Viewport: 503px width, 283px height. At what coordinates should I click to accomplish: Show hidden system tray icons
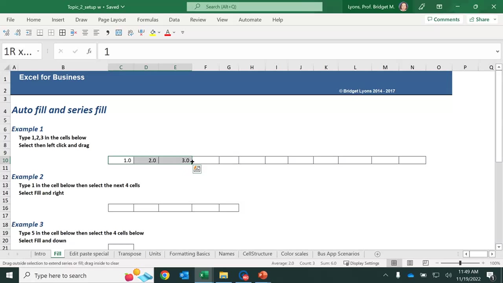point(386,276)
